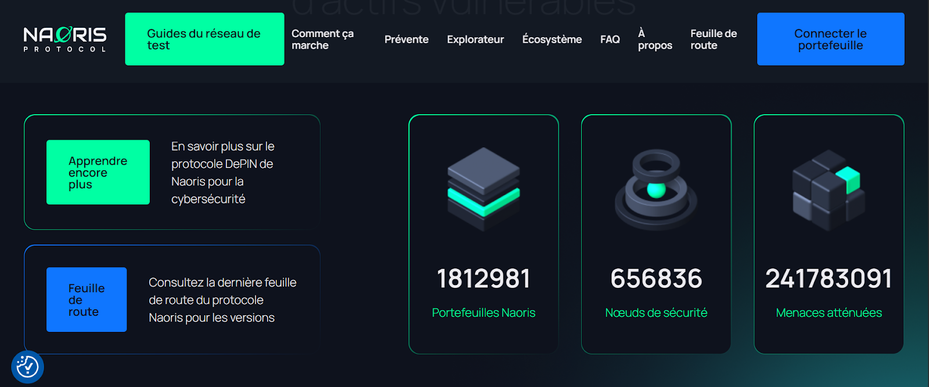The height and width of the screenshot is (387, 929).
Task: Open À propos nav item
Action: pos(655,39)
